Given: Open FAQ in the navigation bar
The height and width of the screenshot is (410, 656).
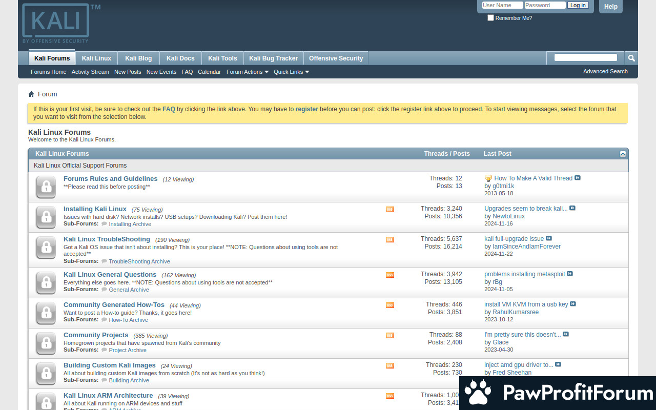Looking at the screenshot, I should [187, 72].
